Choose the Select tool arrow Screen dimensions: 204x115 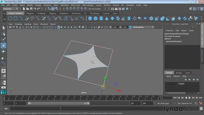click(4, 28)
